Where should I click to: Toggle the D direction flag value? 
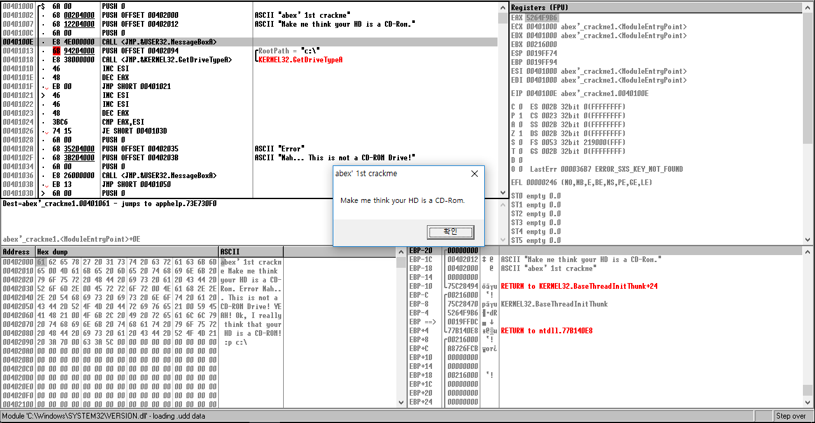[x=521, y=160]
